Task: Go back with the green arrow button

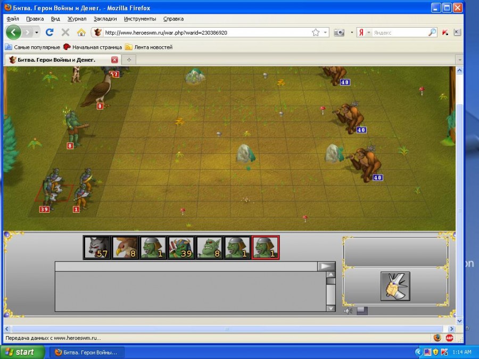Action: tap(14, 32)
